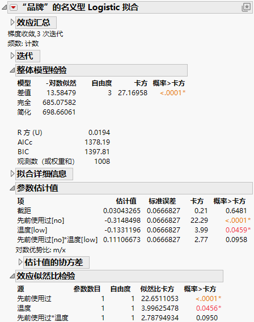Click the 截距 estimate 0.03043265
This screenshot has width=254, height=322.
pyautogui.click(x=122, y=211)
